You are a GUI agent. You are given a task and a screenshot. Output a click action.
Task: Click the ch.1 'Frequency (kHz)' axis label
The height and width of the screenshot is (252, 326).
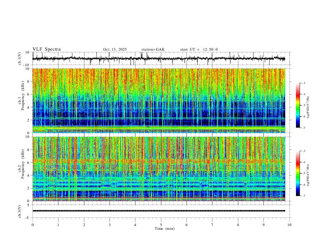pos(23,95)
